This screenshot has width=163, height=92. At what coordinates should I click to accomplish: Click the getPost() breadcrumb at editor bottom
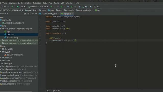tap(57, 90)
